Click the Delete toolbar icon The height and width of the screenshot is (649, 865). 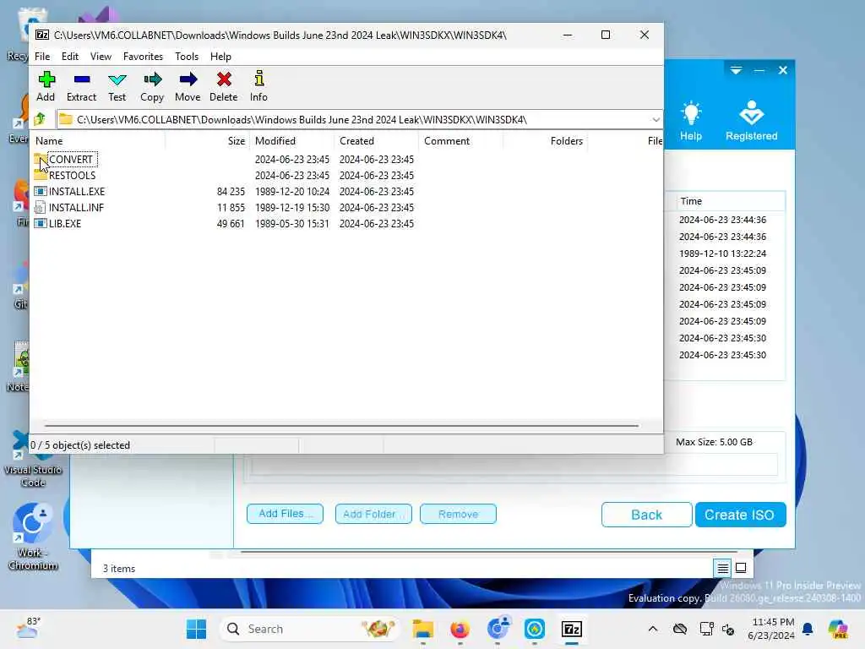point(223,86)
